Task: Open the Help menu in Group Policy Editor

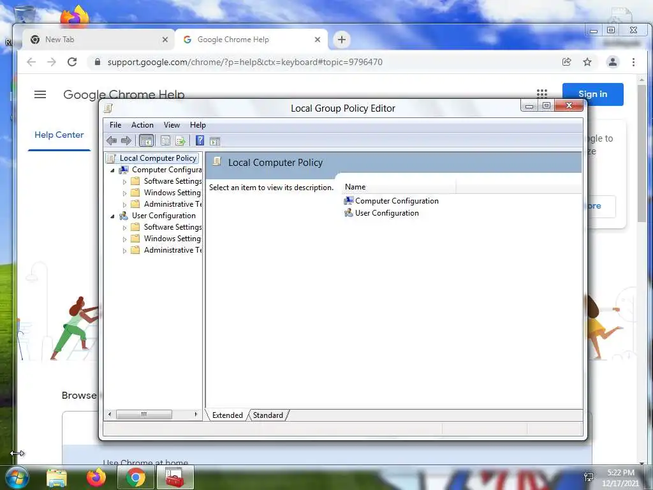Action: click(x=198, y=125)
